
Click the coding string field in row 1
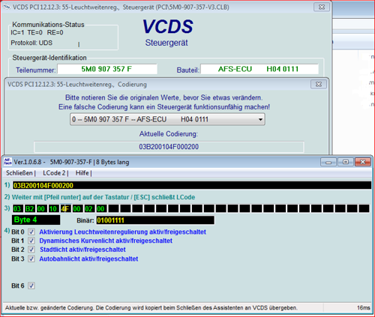tap(191, 185)
